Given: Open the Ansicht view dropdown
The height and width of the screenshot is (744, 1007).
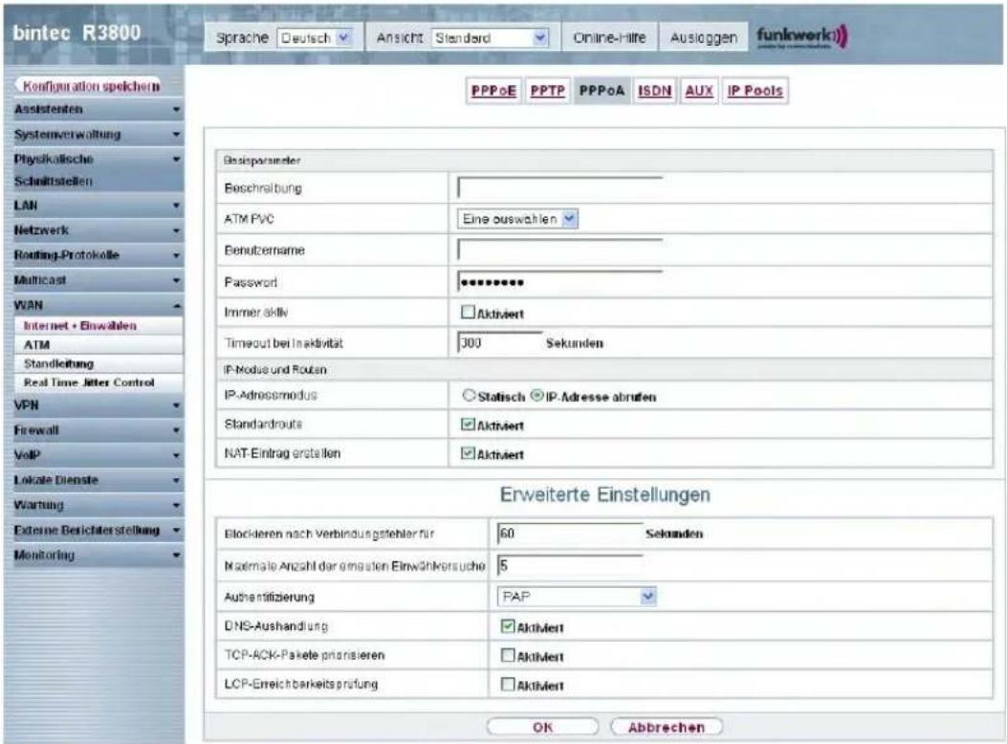Looking at the screenshot, I should [490, 38].
